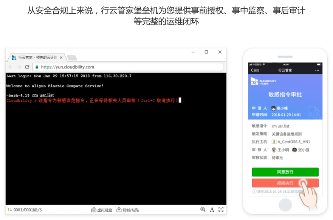Minimize the browser window
This screenshot has height=220, width=333.
[193, 52]
